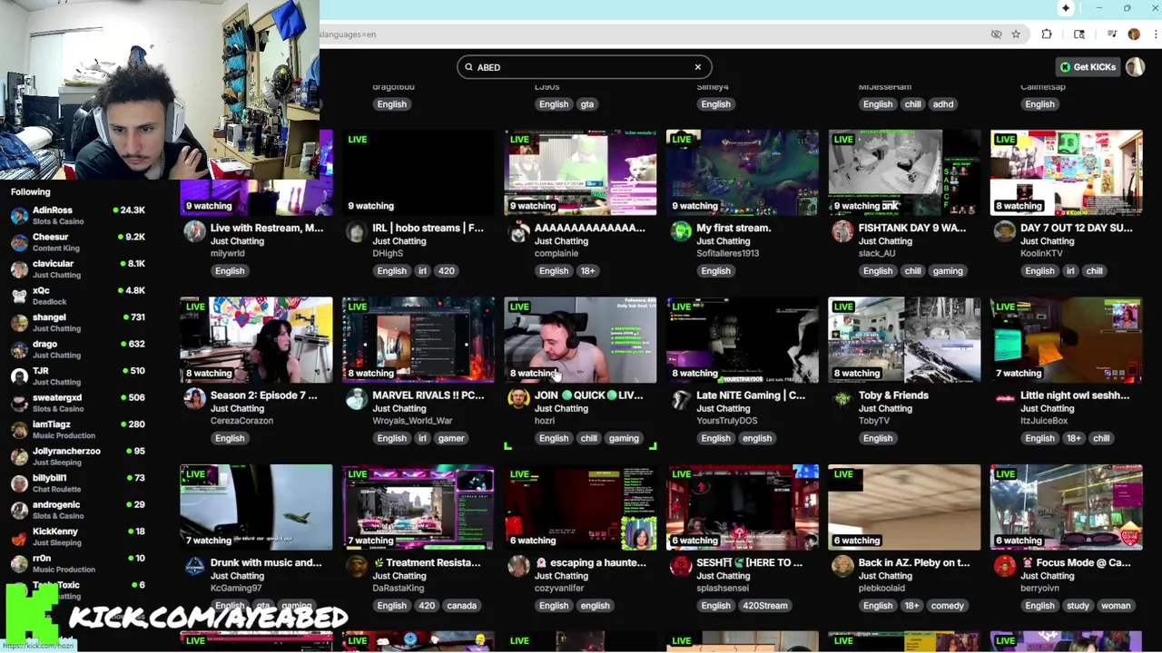Open xQc channel from the sidebar
Viewport: 1162px width, 653px height.
coord(77,296)
